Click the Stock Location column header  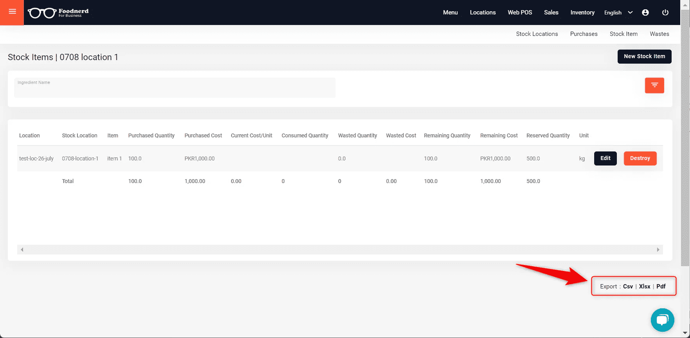[x=79, y=135]
